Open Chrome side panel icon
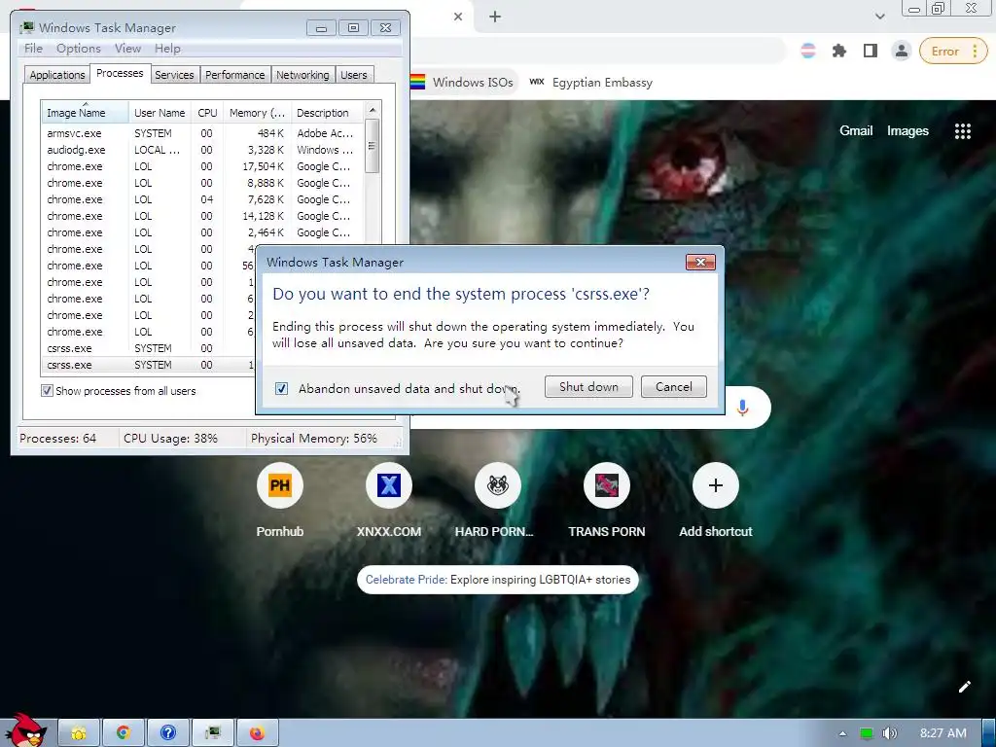Viewport: 996px width, 747px height. tap(871, 51)
